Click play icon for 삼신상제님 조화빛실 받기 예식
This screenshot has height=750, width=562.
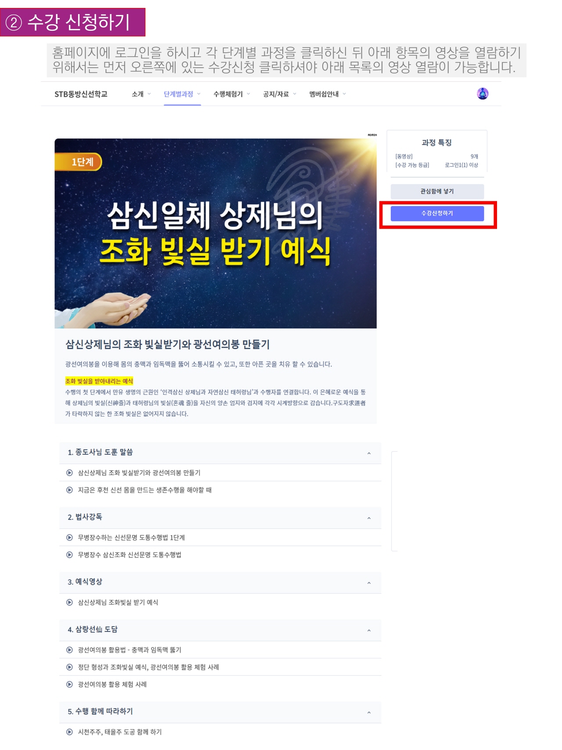(x=69, y=602)
